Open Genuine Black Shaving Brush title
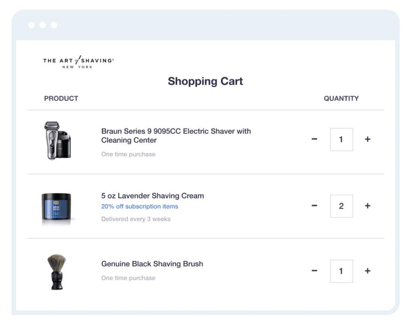The image size is (414, 328). pyautogui.click(x=152, y=264)
